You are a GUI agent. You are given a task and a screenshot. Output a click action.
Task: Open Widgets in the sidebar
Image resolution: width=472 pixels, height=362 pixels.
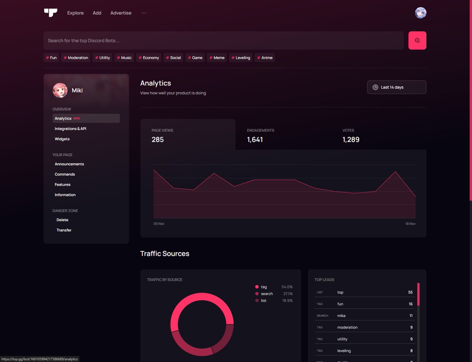pyautogui.click(x=62, y=139)
